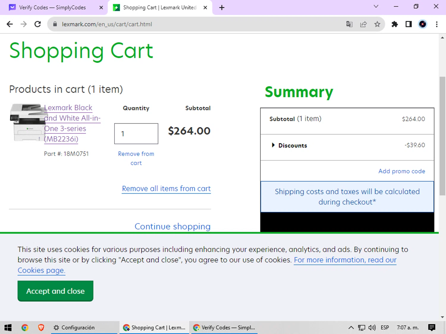446x334 pixels.
Task: Click the Accept and close button
Action: pos(55,291)
